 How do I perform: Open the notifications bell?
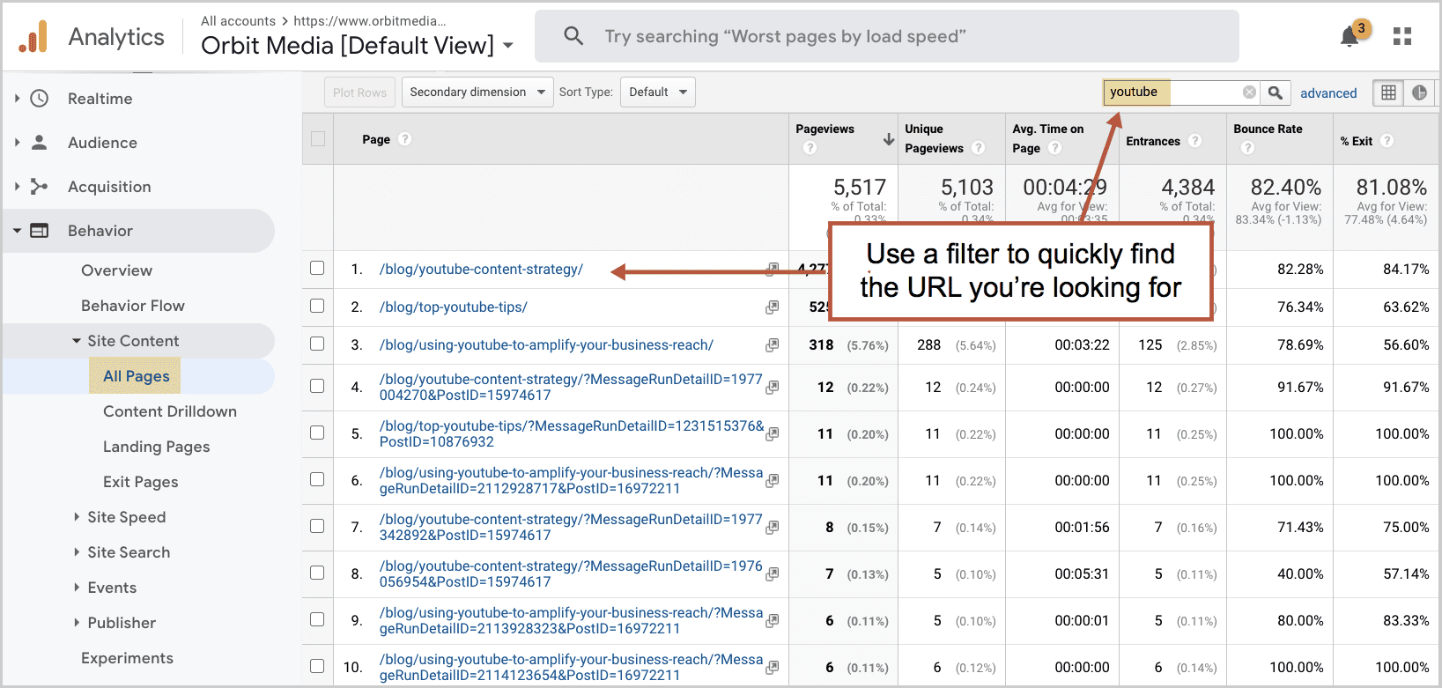point(1350,37)
